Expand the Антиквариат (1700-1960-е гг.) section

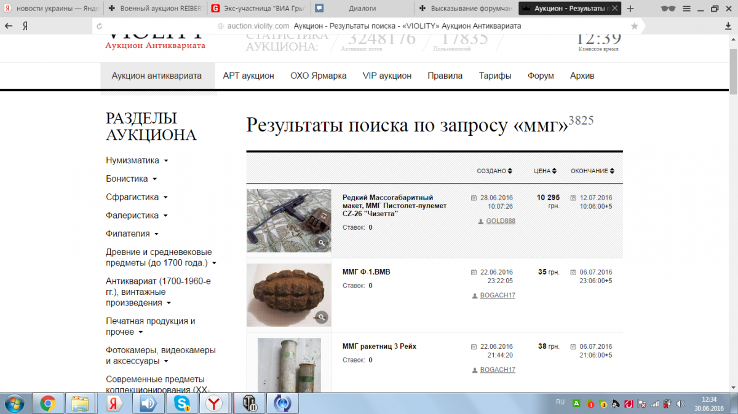point(159,292)
